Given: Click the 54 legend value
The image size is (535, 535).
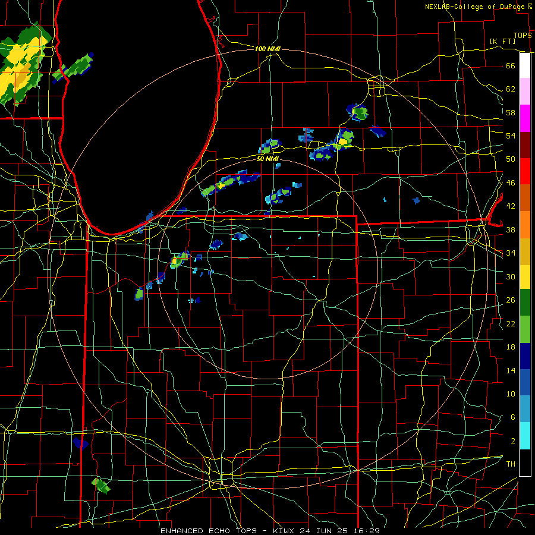Looking at the screenshot, I should pos(511,136).
